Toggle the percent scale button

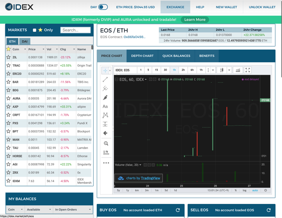pos(236,190)
